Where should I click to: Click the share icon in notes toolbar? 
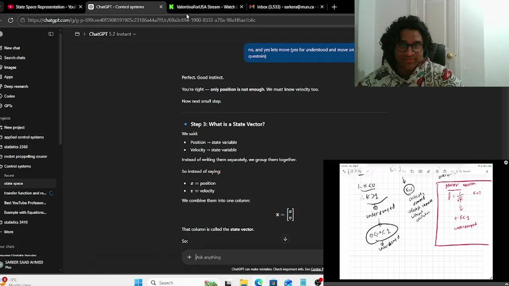point(445,171)
